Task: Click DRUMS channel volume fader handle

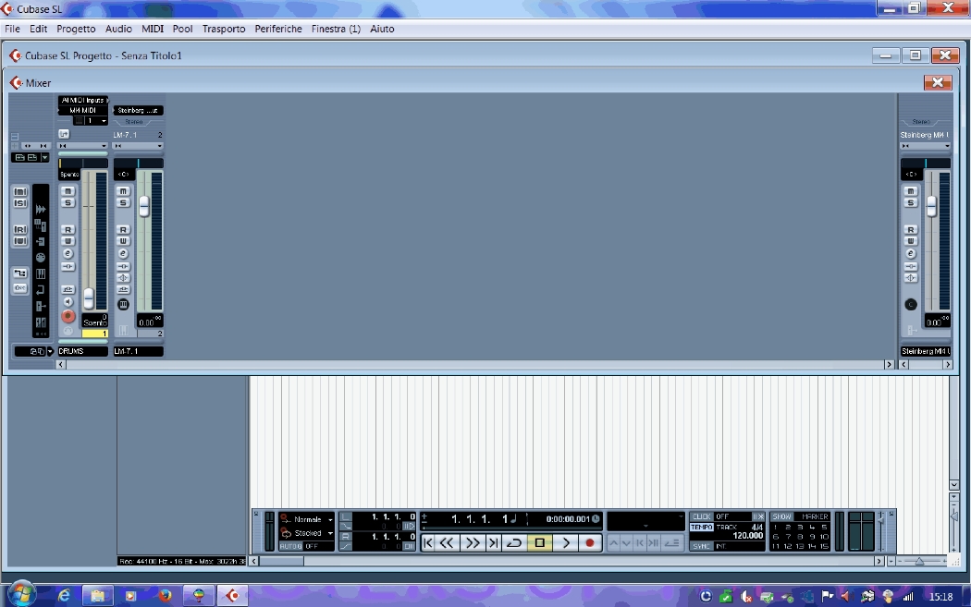Action: pos(89,298)
